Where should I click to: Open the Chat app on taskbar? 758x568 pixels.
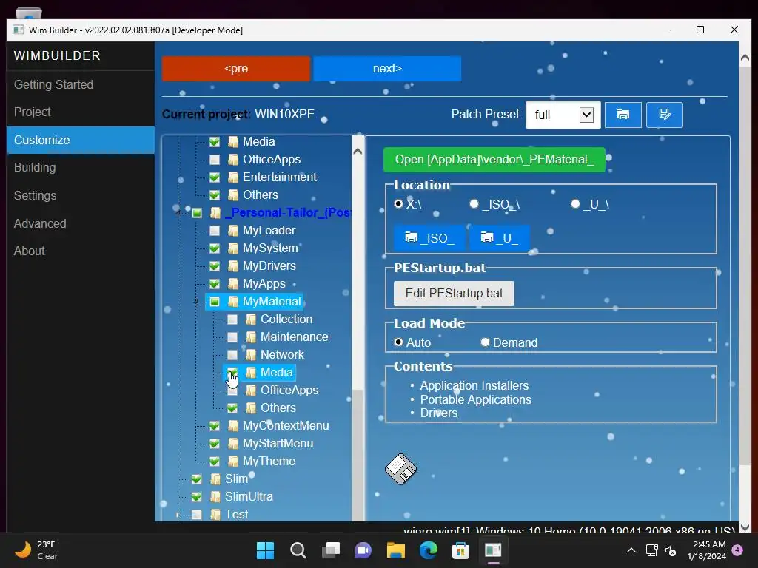pos(363,550)
